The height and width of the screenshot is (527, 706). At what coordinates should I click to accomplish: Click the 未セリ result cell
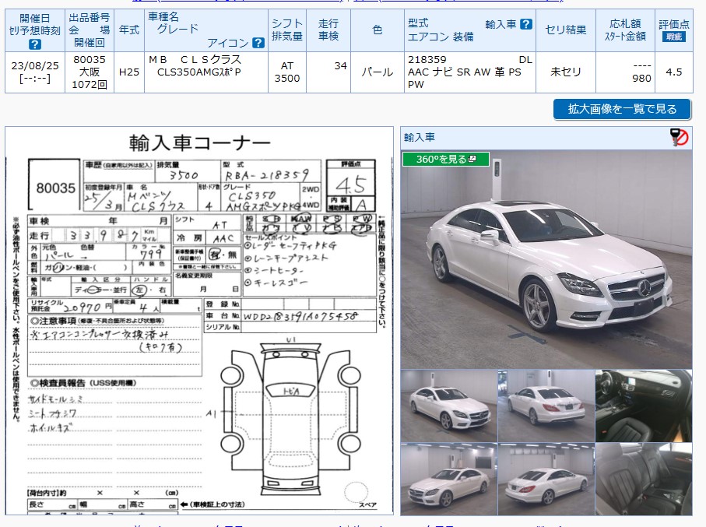pos(566,72)
